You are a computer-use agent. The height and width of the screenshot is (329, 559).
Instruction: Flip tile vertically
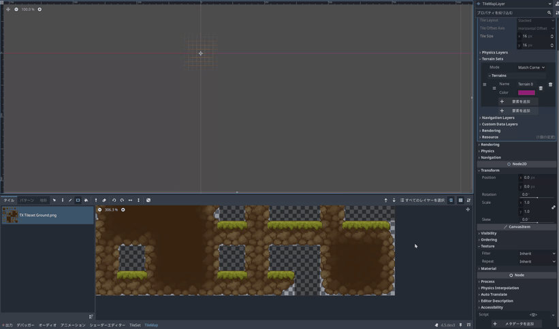click(138, 200)
